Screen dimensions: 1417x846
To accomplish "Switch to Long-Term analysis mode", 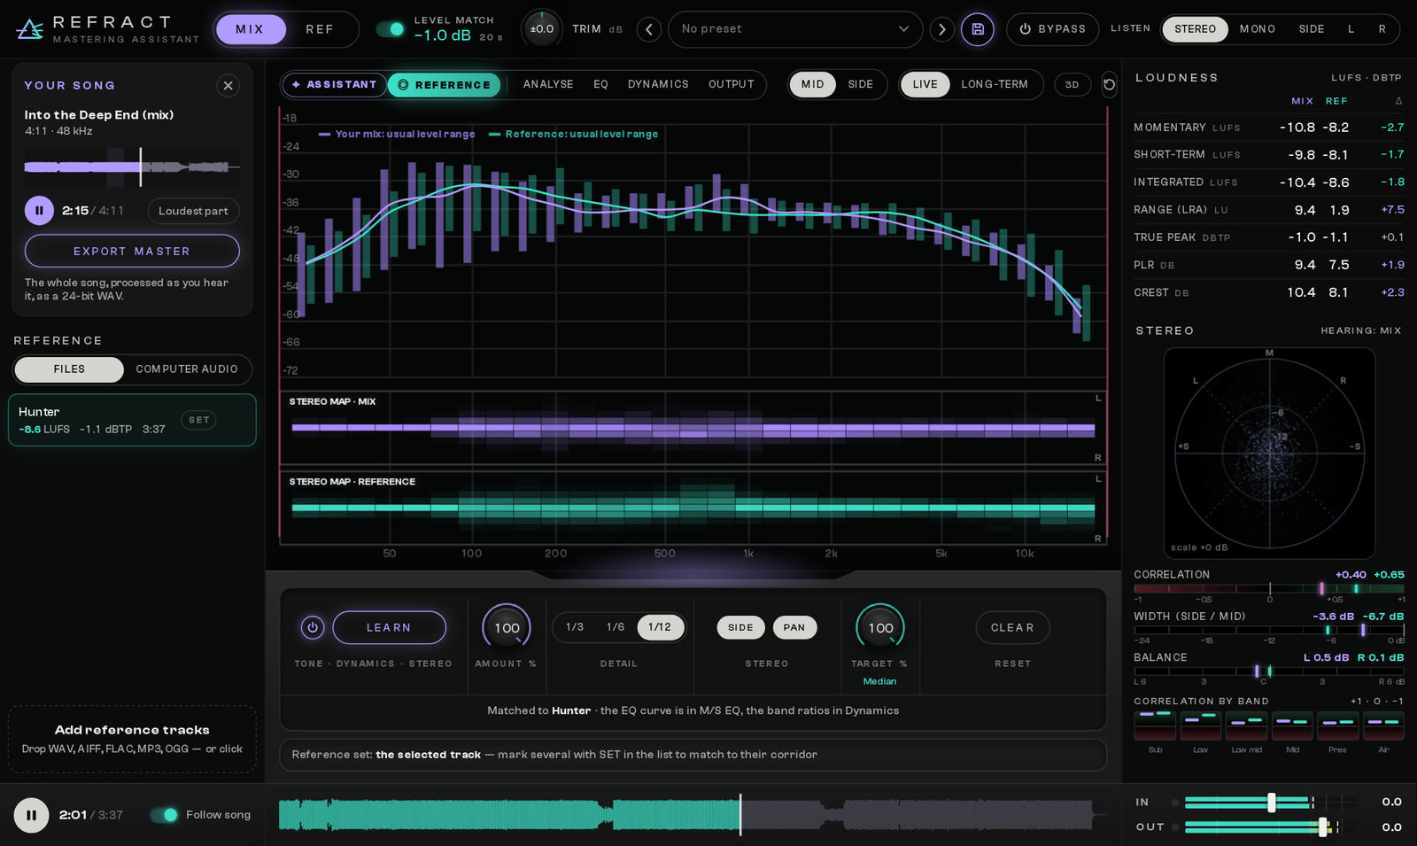I will (995, 85).
